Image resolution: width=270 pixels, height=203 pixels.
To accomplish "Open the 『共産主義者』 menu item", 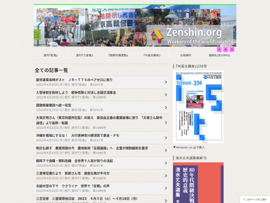I will [x=152, y=55].
